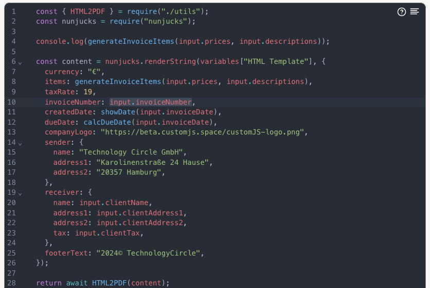
Task: Open the help question mark icon
Action: coord(402,12)
